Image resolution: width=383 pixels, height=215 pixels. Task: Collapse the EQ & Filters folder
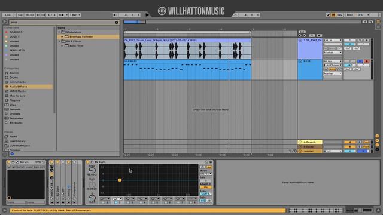[x=59, y=41]
